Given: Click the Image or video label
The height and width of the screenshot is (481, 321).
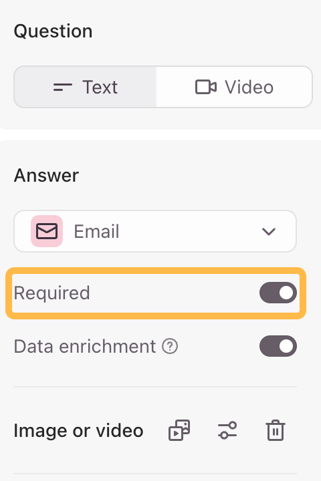Looking at the screenshot, I should pos(79,430).
